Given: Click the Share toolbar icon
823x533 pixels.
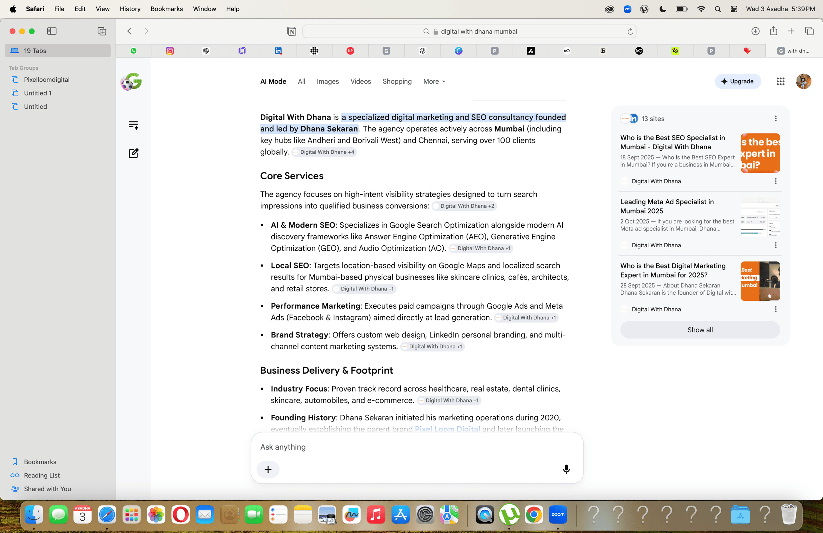Looking at the screenshot, I should pyautogui.click(x=774, y=31).
